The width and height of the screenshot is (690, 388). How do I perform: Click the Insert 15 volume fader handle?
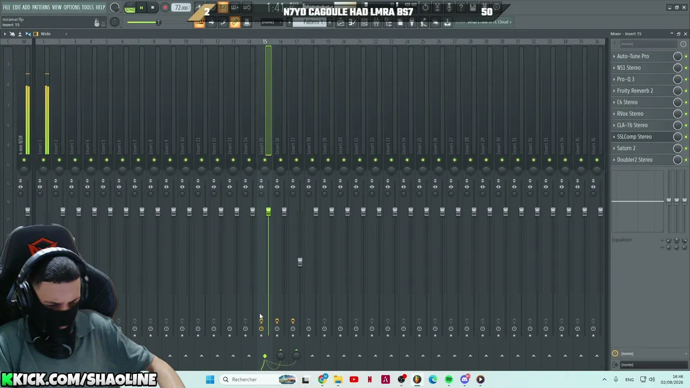[x=268, y=212]
